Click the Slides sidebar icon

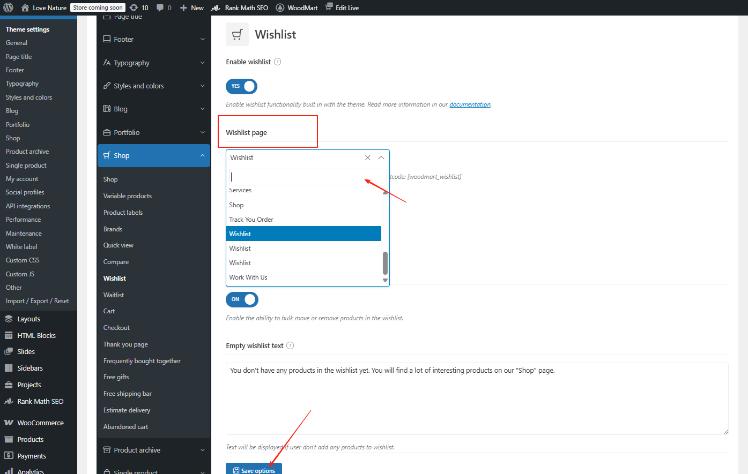click(x=10, y=351)
